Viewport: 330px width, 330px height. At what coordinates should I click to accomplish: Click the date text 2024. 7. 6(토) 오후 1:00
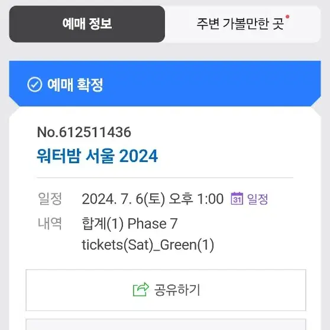(153, 199)
